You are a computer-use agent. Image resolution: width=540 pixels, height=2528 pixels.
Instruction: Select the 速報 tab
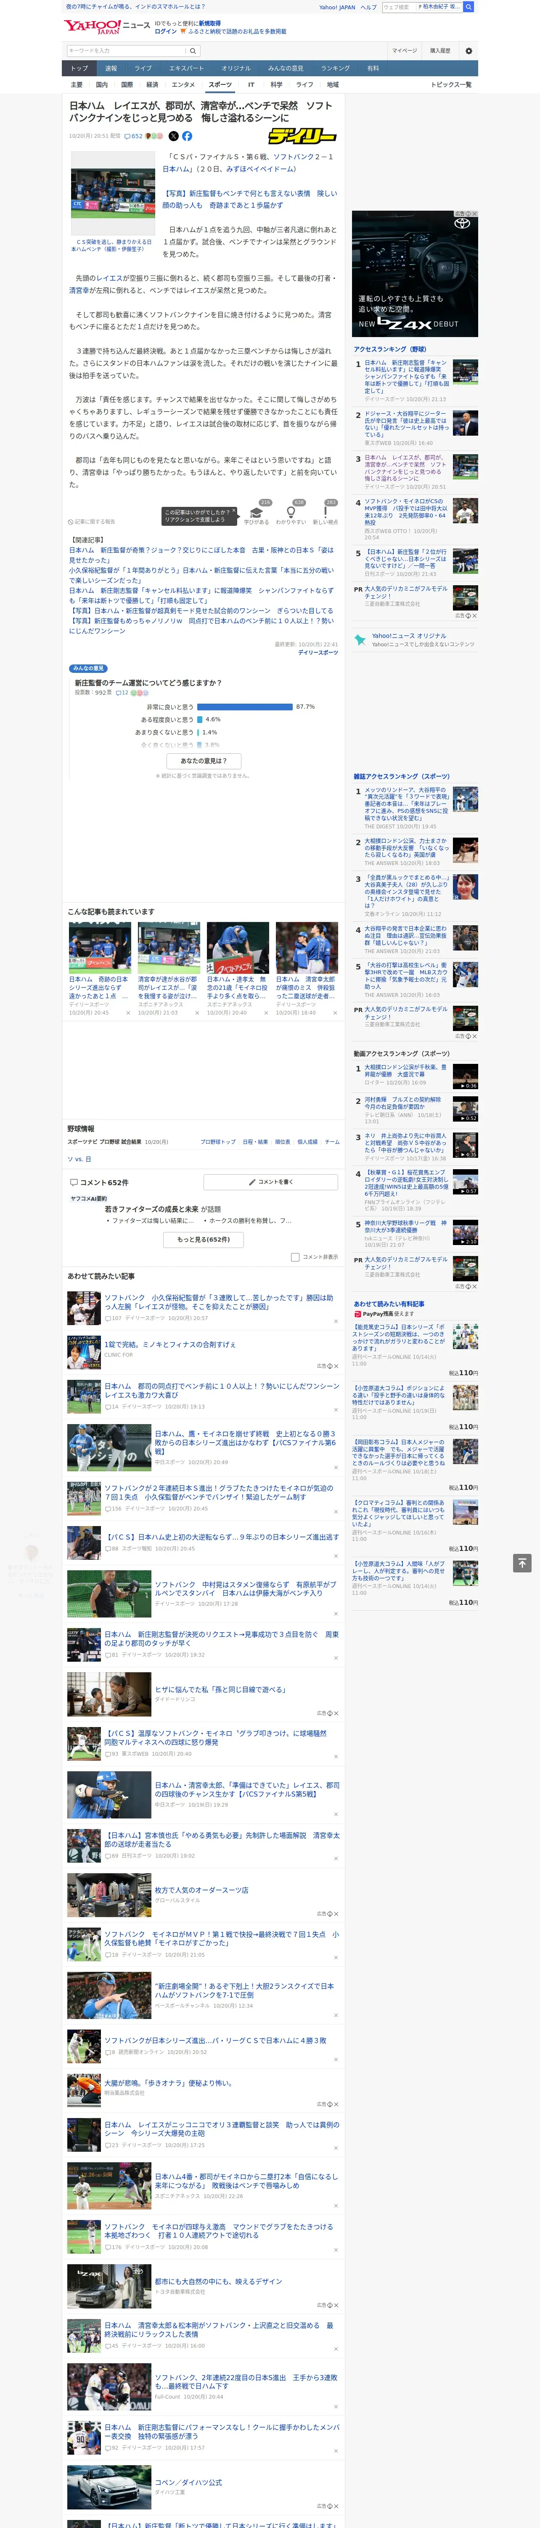pyautogui.click(x=111, y=69)
